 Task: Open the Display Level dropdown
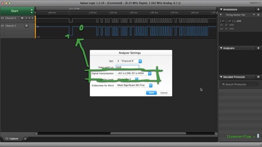pyautogui.click(x=127, y=79)
